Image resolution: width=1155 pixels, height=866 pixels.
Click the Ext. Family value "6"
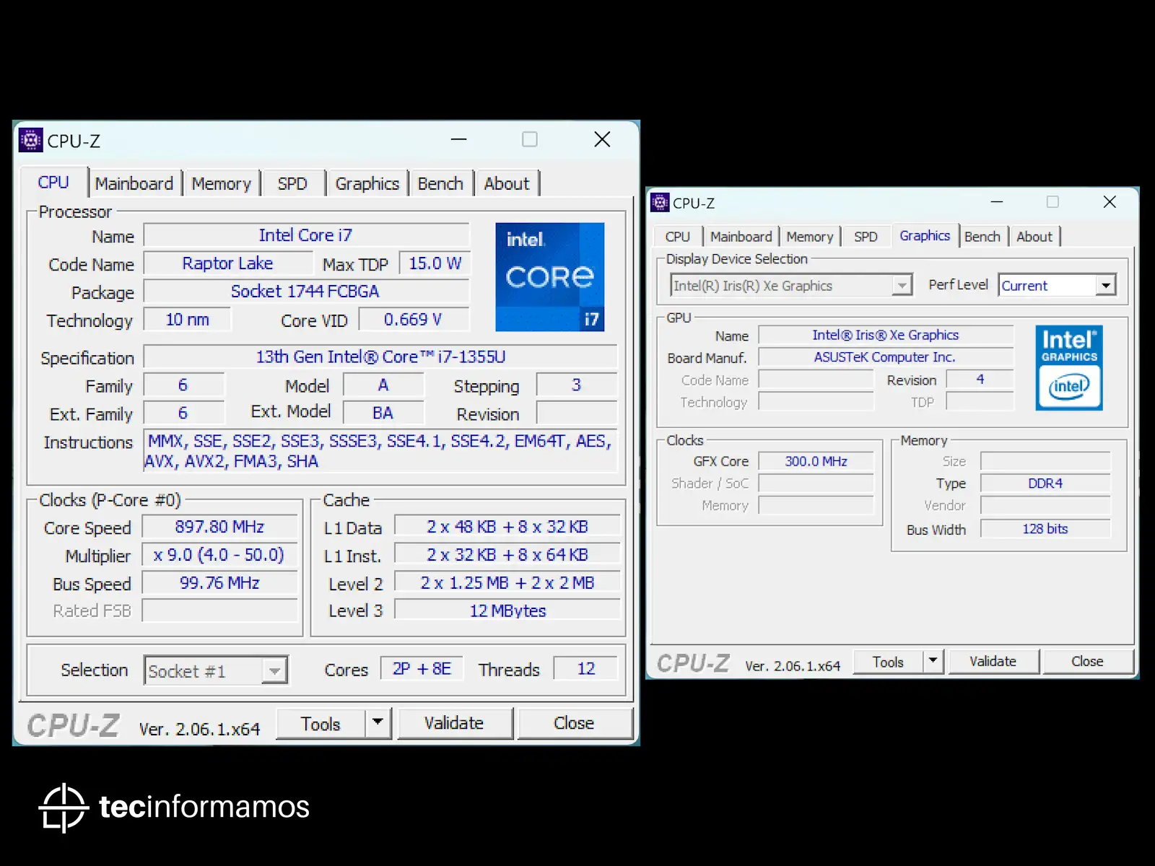(183, 413)
